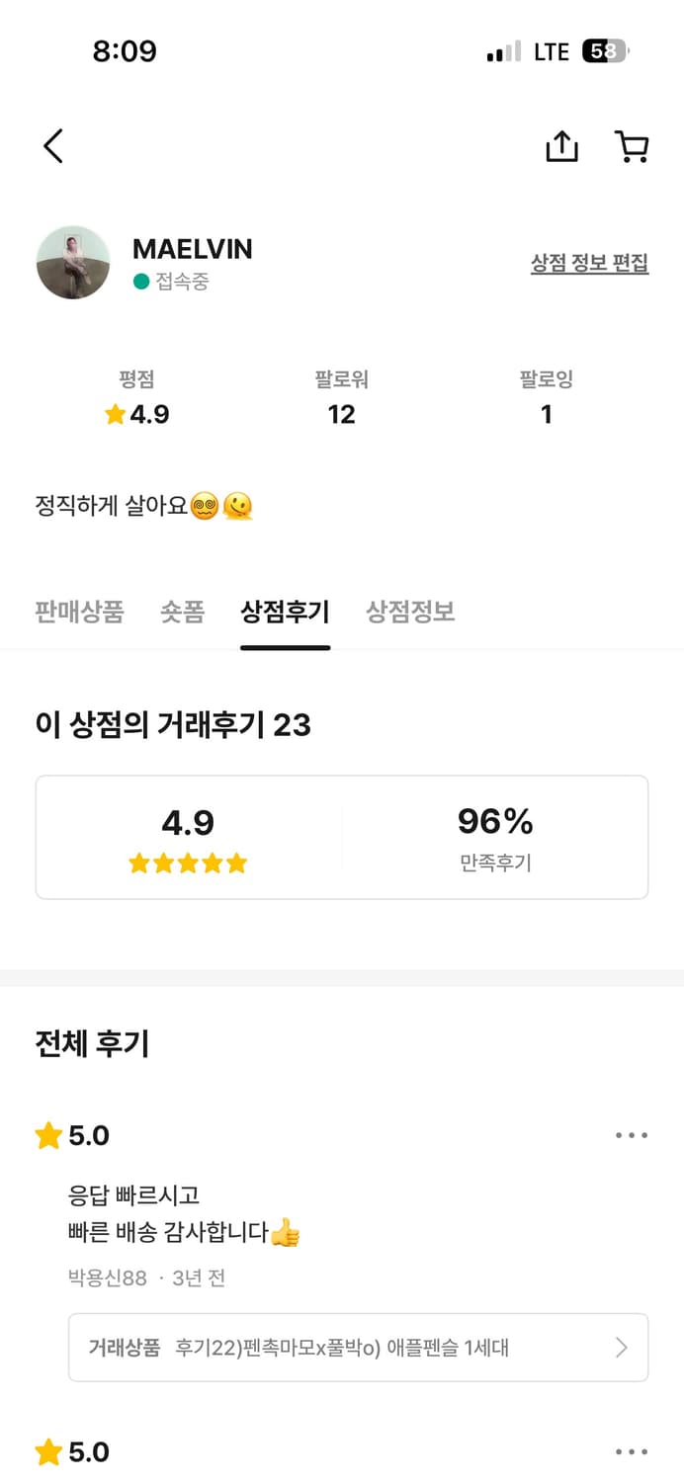Open the shopping cart
684x1482 pixels.
pyautogui.click(x=633, y=145)
